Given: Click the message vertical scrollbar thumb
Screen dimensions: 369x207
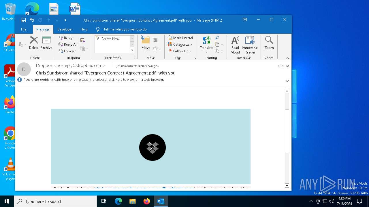Looking at the screenshot, I should [x=287, y=131].
